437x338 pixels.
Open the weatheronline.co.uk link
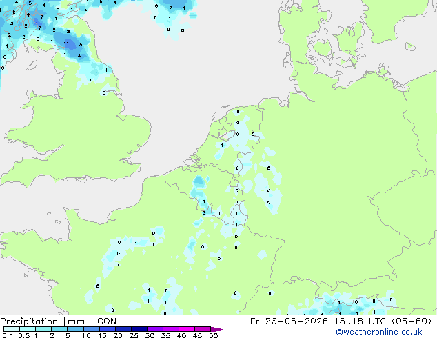point(379,332)
